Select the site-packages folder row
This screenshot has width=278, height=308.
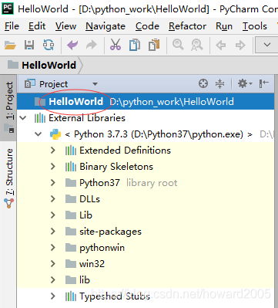coord(110,232)
